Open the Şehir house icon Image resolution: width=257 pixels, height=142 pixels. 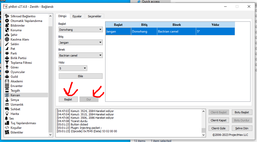(x=7, y=35)
